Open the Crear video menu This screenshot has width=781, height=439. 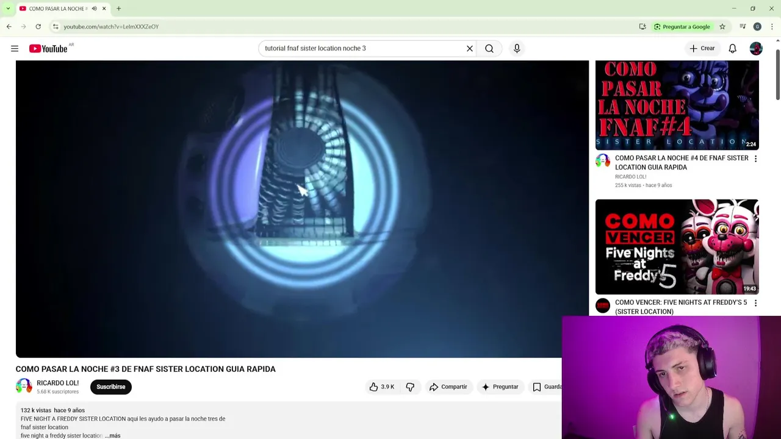pos(702,48)
